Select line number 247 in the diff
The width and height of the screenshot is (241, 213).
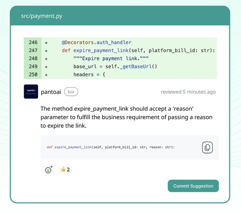coord(33,50)
